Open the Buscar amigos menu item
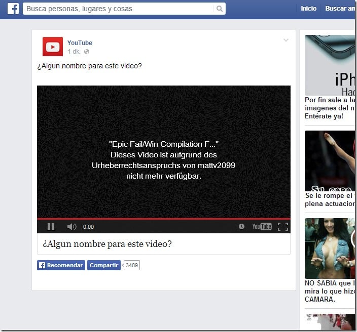357x332 pixels. [340, 9]
